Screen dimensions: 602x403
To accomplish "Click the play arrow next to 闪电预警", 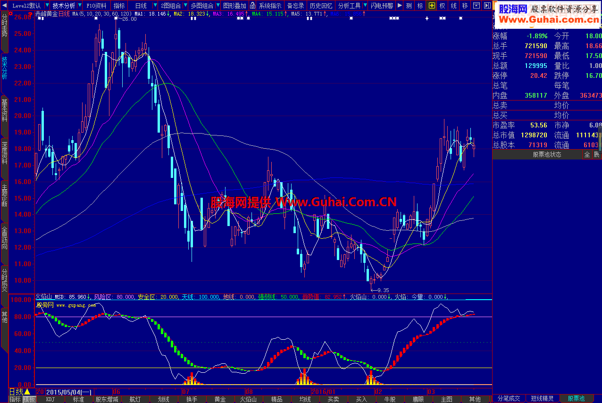I will (400, 6).
